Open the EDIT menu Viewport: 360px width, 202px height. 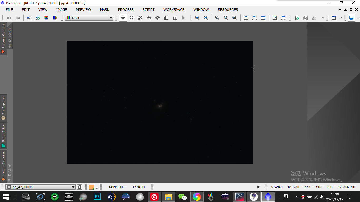click(26, 10)
